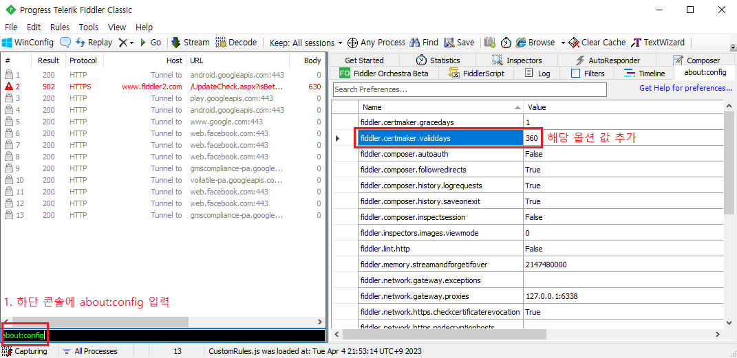
Task: Select fiddler.memory.streamandforgetifover row
Action: [527, 265]
